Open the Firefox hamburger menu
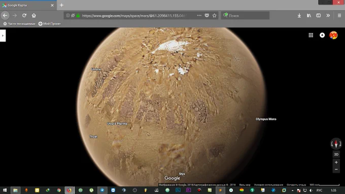Viewport: 345px width, 194px height. [x=339, y=15]
